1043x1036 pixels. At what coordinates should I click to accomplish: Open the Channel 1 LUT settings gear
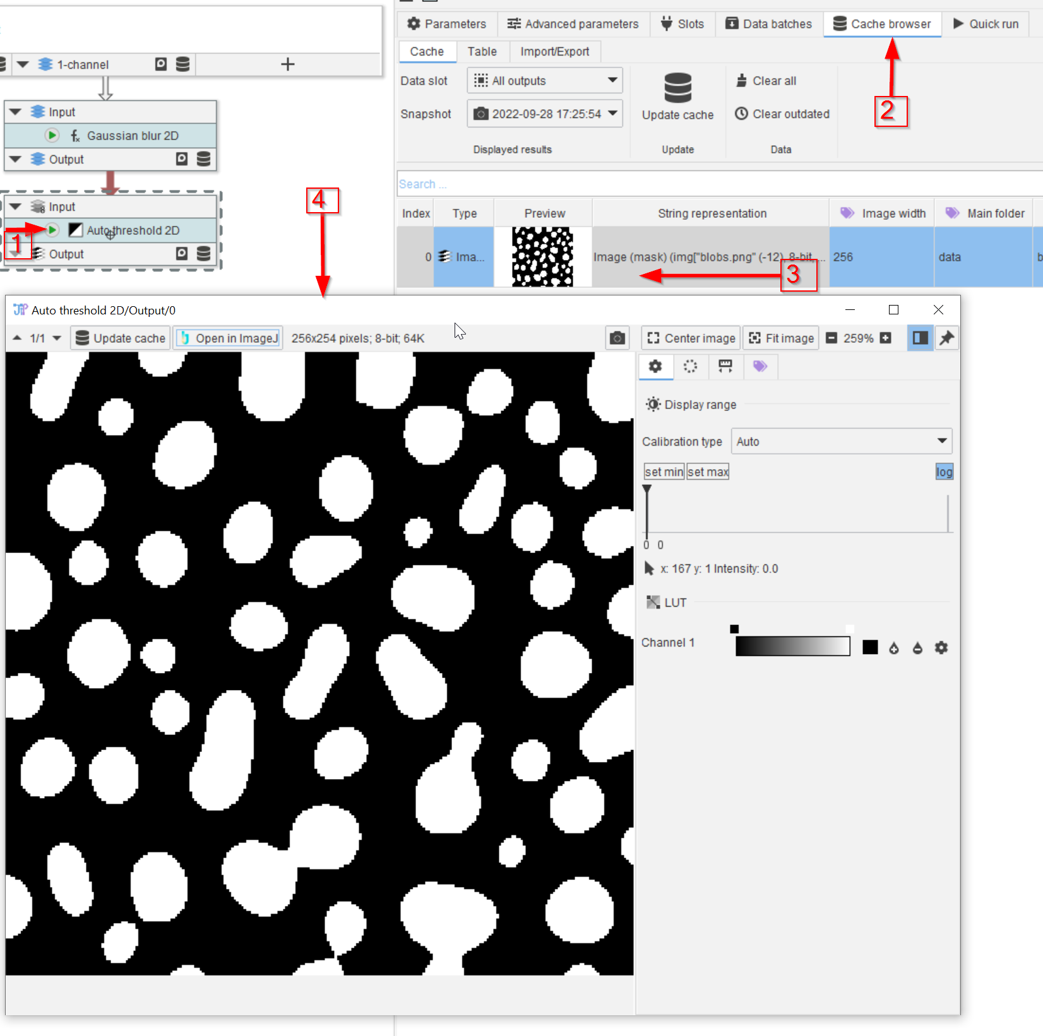pyautogui.click(x=941, y=648)
